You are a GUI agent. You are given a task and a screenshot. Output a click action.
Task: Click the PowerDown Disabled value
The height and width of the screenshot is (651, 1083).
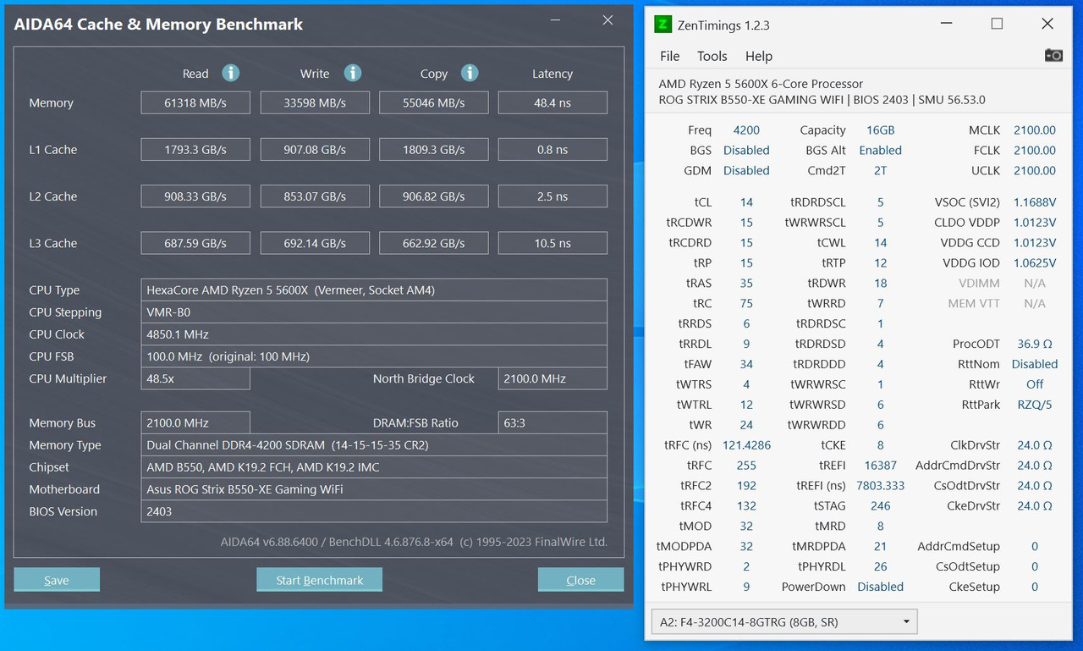(881, 587)
